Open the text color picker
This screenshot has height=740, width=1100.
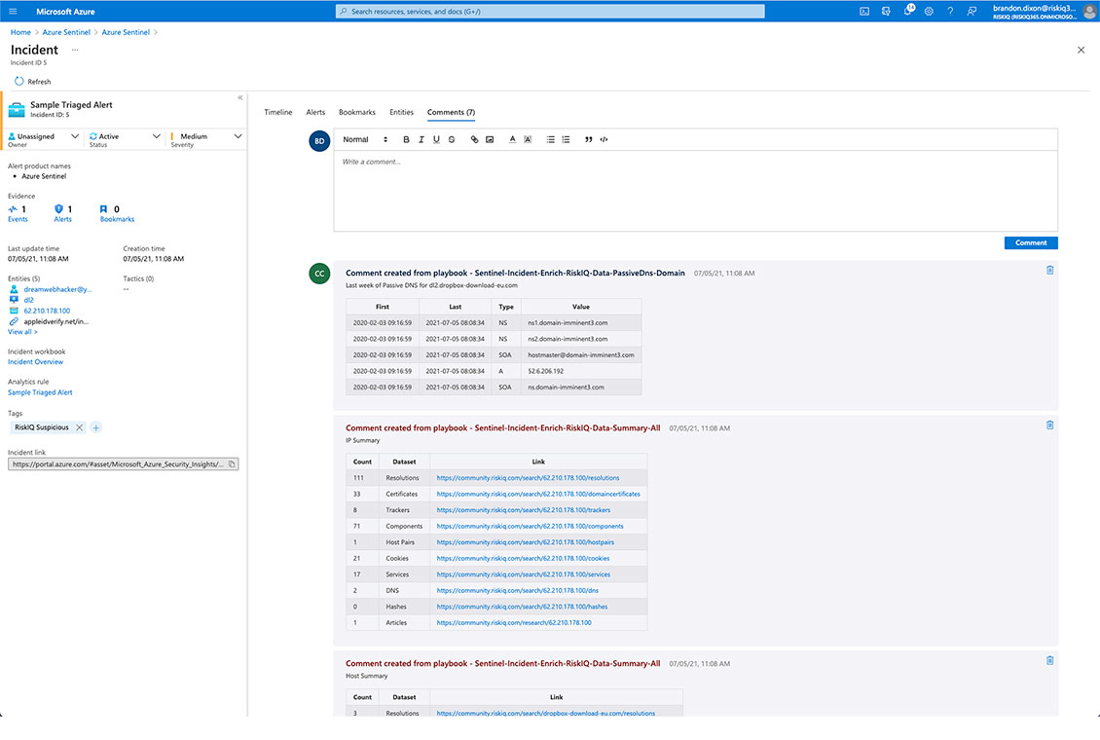[512, 139]
